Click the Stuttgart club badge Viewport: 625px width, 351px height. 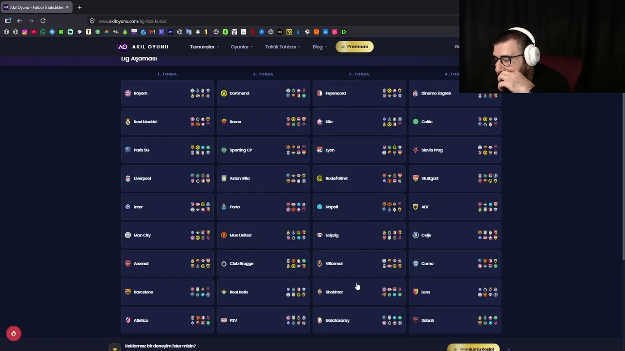416,178
